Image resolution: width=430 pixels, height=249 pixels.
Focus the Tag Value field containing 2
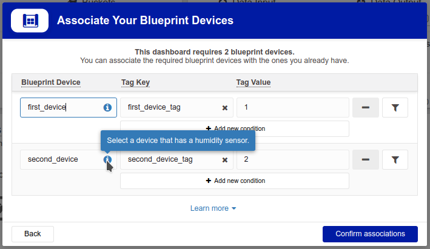click(293, 159)
